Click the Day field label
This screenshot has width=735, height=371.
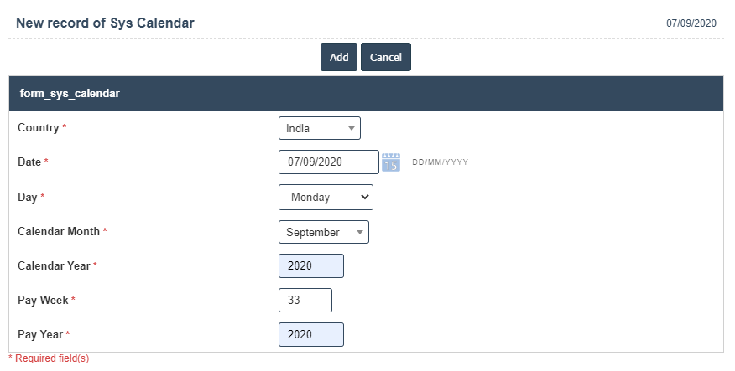tap(28, 197)
